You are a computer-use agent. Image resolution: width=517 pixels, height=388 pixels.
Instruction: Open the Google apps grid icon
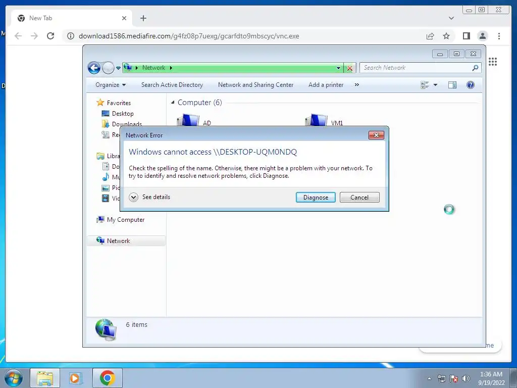tap(493, 62)
